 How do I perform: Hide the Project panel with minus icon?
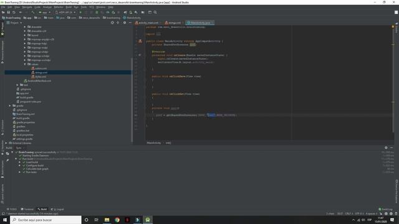[x=130, y=22]
